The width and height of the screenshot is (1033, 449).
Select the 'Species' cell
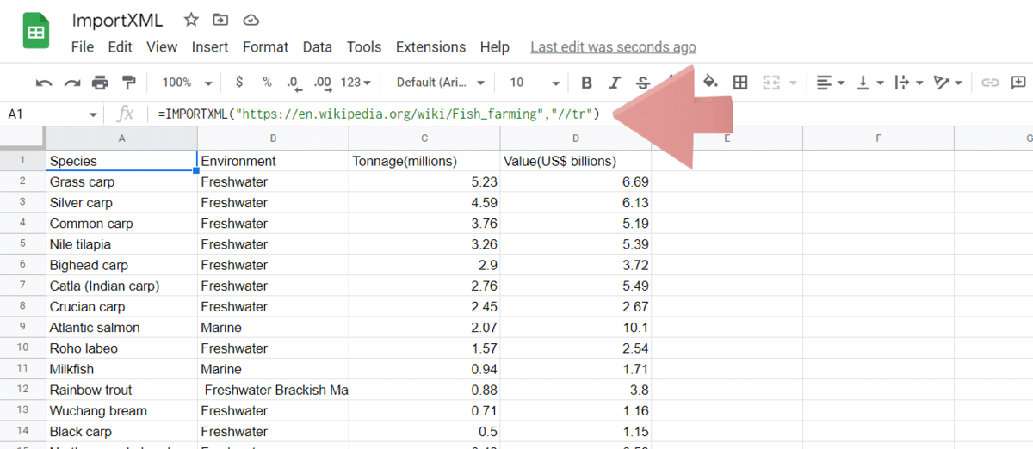pos(121,161)
